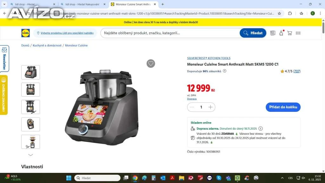Add product to wishlist heart icon

pyautogui.click(x=151, y=64)
